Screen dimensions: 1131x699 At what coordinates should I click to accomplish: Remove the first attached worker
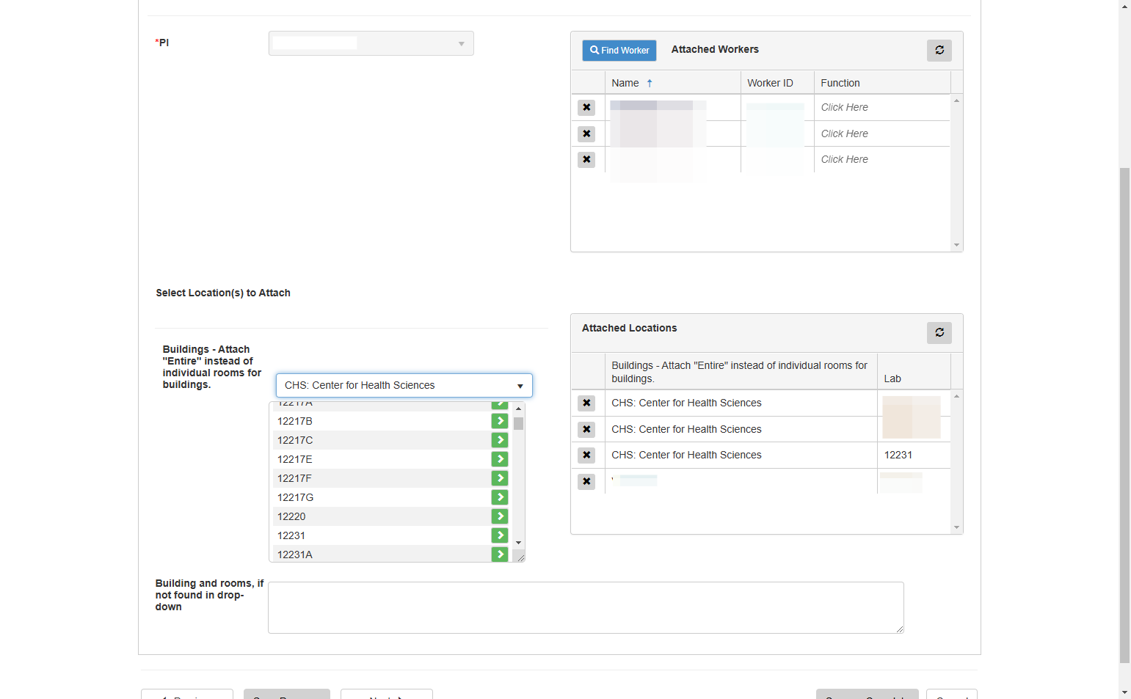tap(586, 107)
